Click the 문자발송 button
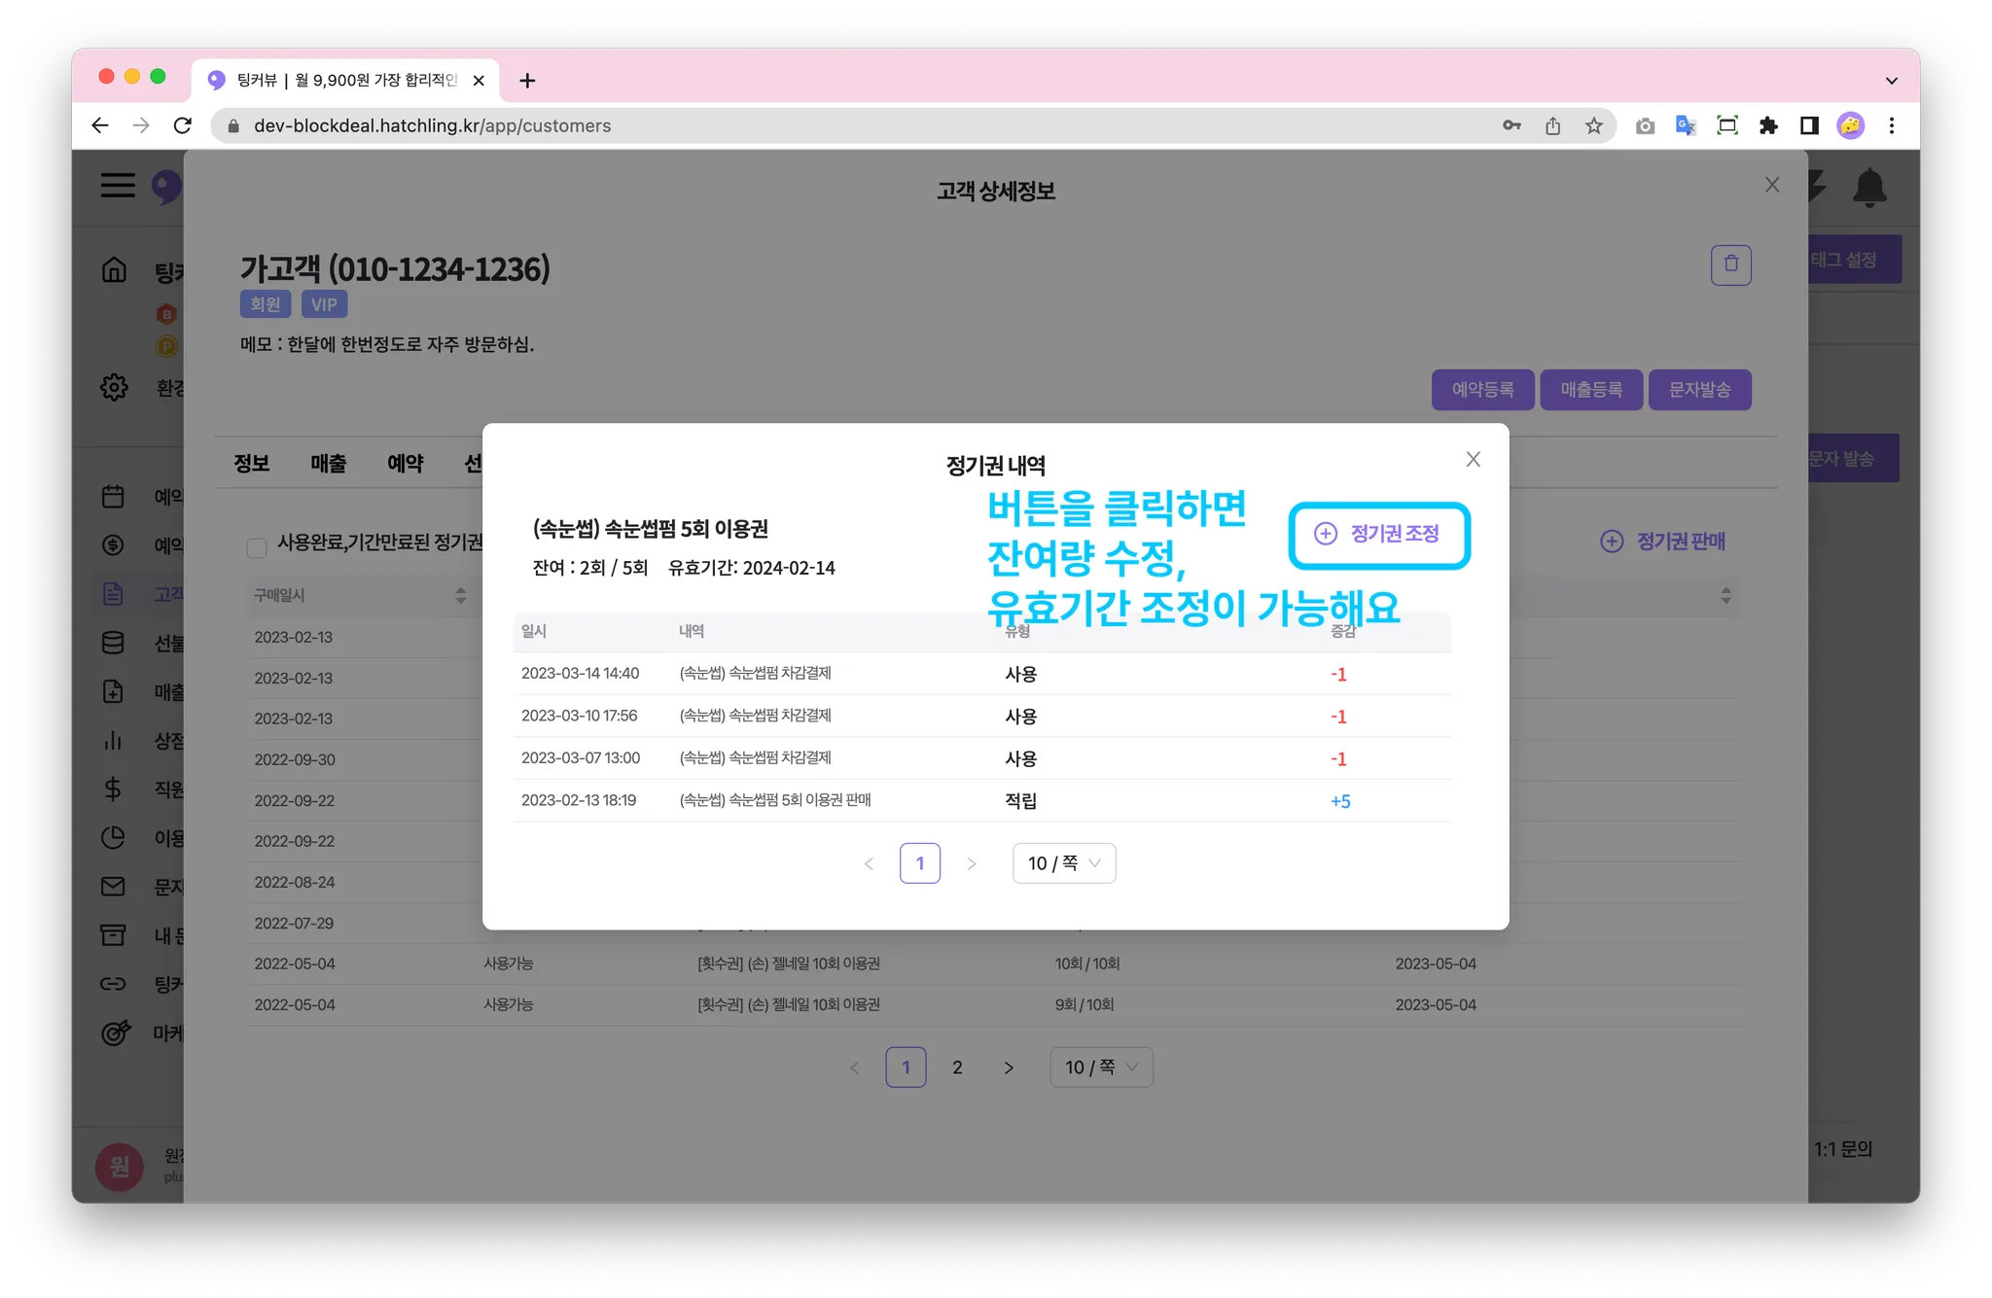The width and height of the screenshot is (1992, 1298). (x=1699, y=390)
